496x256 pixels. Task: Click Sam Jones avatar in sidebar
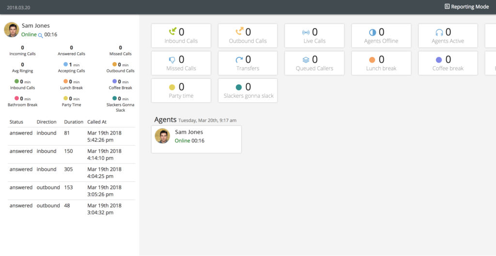coord(12,30)
